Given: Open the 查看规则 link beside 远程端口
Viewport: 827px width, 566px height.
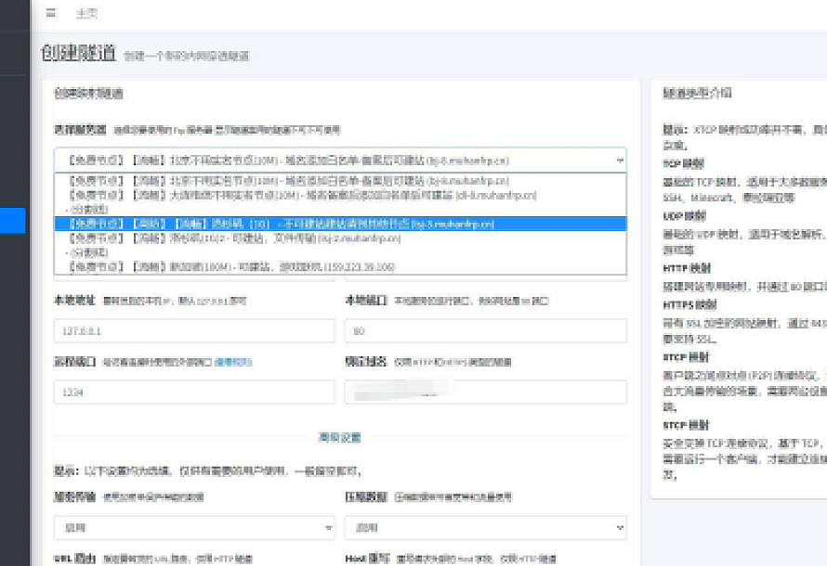Looking at the screenshot, I should pyautogui.click(x=233, y=362).
